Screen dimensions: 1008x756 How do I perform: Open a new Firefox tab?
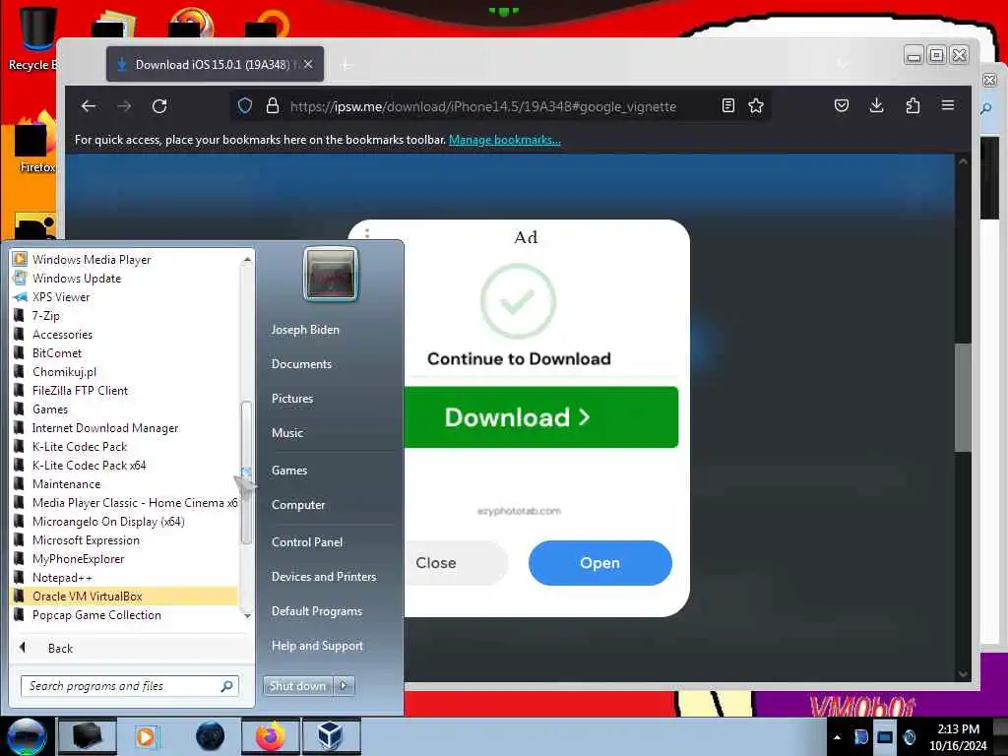click(x=346, y=65)
